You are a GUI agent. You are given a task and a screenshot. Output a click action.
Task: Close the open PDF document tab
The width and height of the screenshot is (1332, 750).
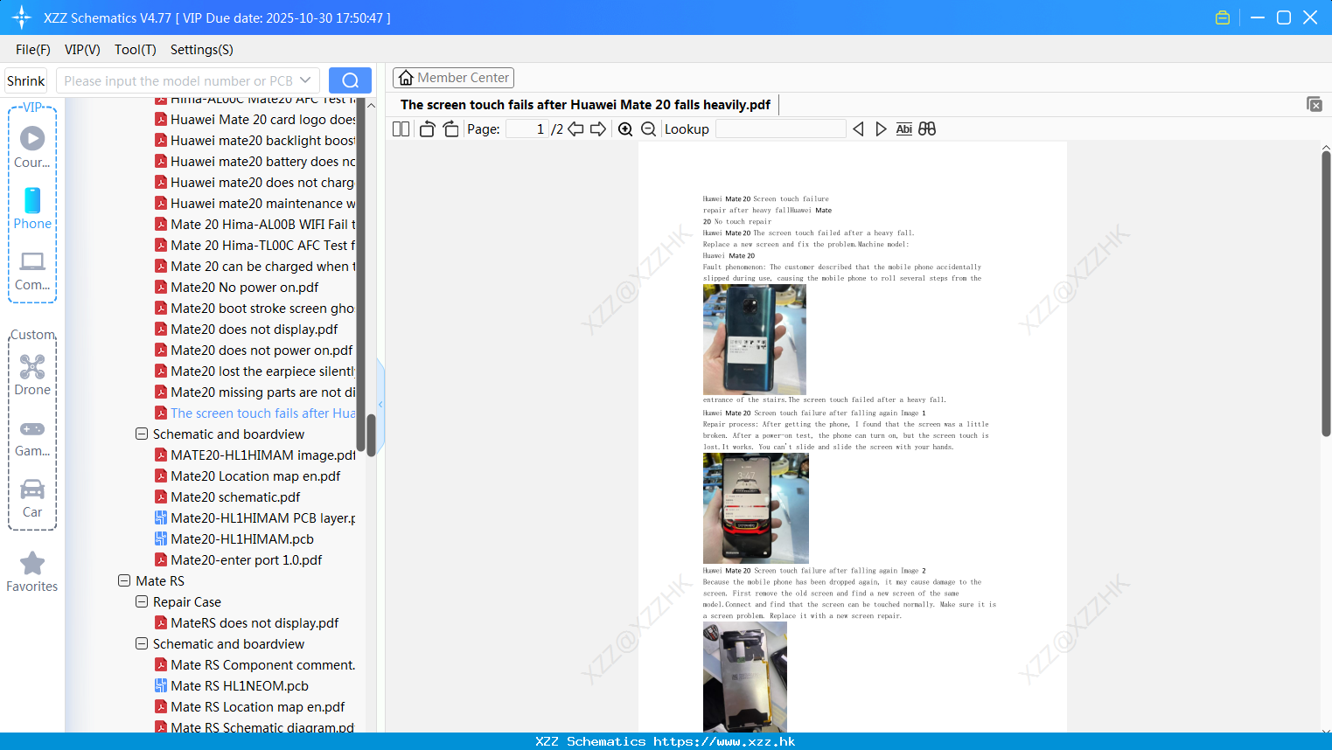(x=1314, y=104)
